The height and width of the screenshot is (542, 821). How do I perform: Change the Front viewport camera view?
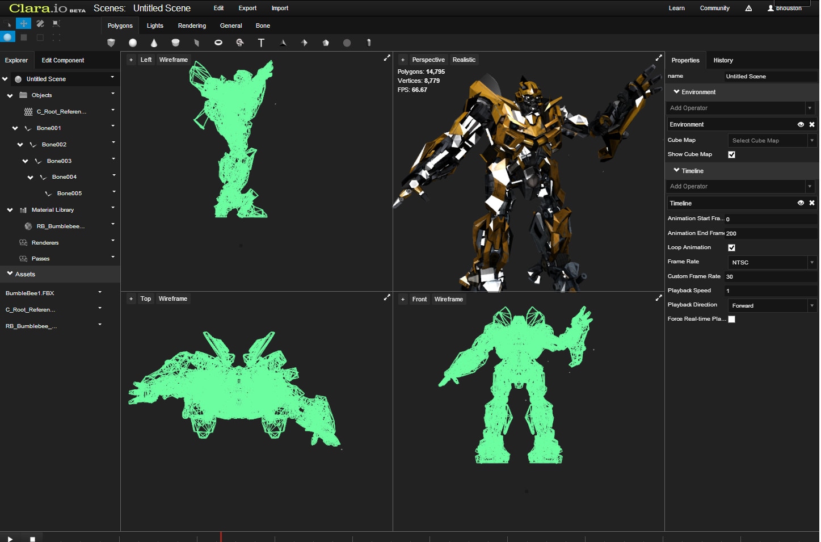pos(419,299)
